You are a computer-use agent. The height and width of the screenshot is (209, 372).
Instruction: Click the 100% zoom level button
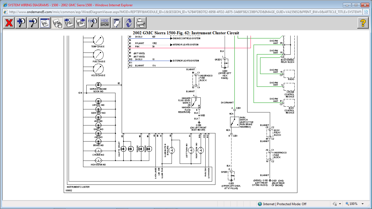[351, 204]
